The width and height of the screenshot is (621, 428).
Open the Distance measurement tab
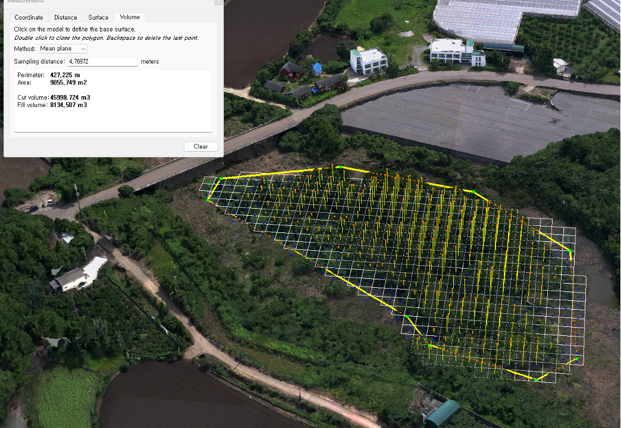[x=65, y=17]
